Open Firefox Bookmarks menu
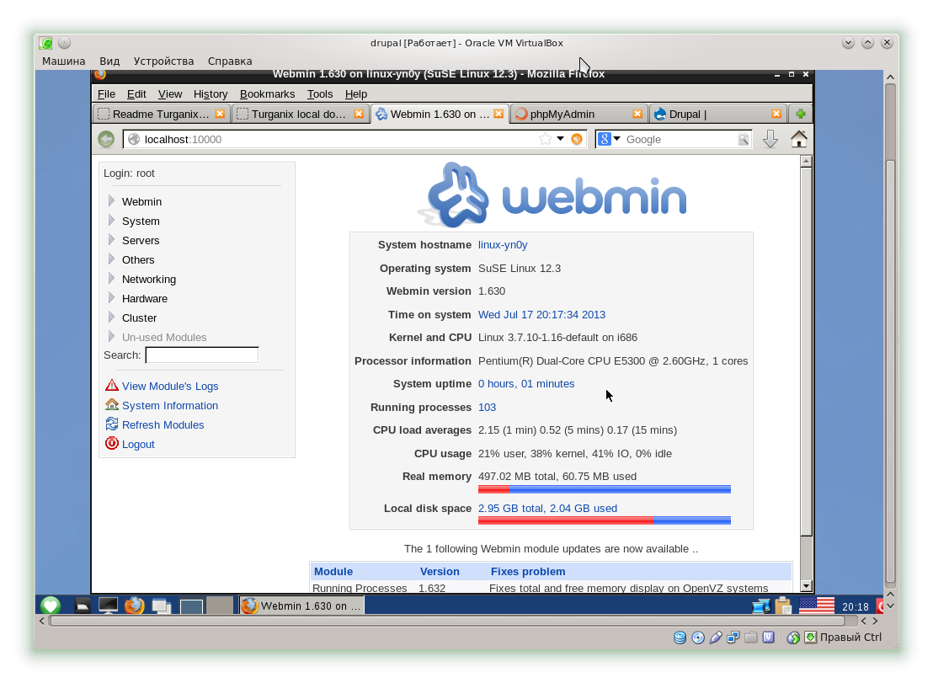The image size is (933, 683). [x=267, y=94]
